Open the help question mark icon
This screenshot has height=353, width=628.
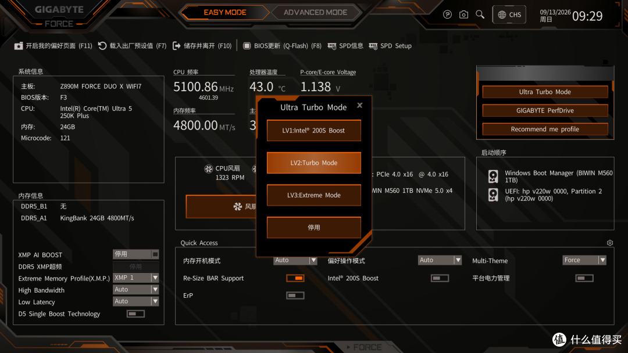click(x=447, y=15)
